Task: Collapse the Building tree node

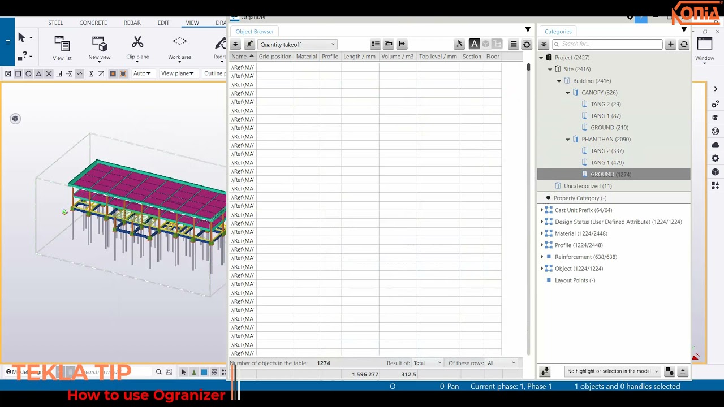Action: coord(559,81)
